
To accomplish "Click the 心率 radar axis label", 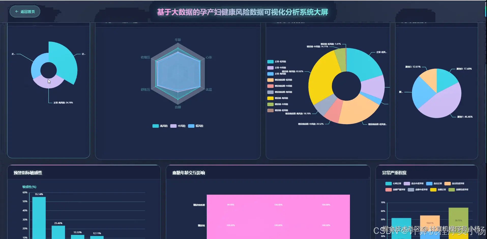I will (x=209, y=57).
